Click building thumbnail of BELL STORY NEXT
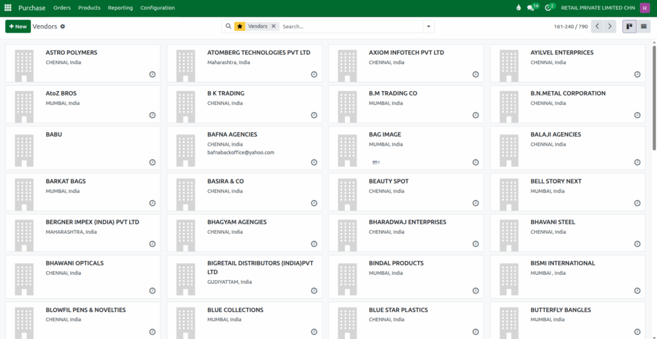The width and height of the screenshot is (657, 339). [x=509, y=194]
